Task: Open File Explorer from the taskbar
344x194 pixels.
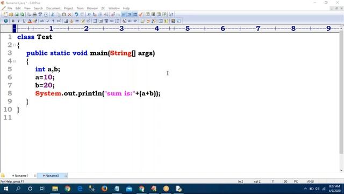Action: coord(55,189)
